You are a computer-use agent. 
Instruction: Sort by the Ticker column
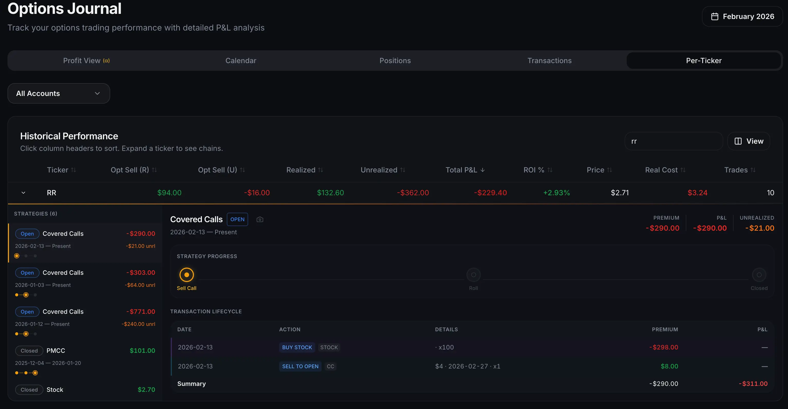61,170
